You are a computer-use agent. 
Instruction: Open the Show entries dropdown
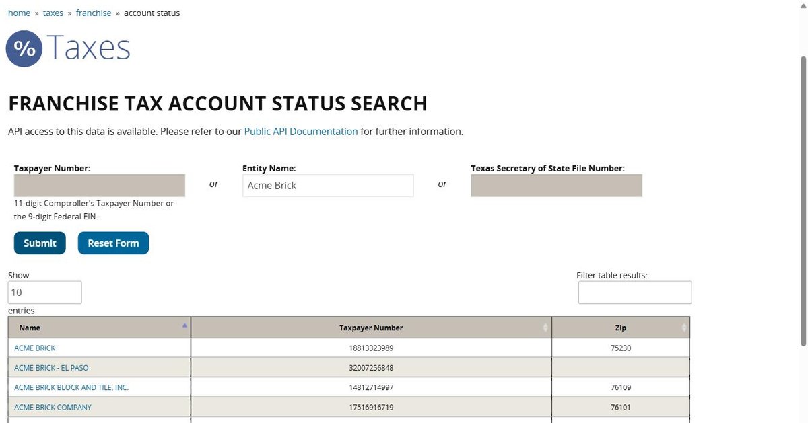[45, 293]
